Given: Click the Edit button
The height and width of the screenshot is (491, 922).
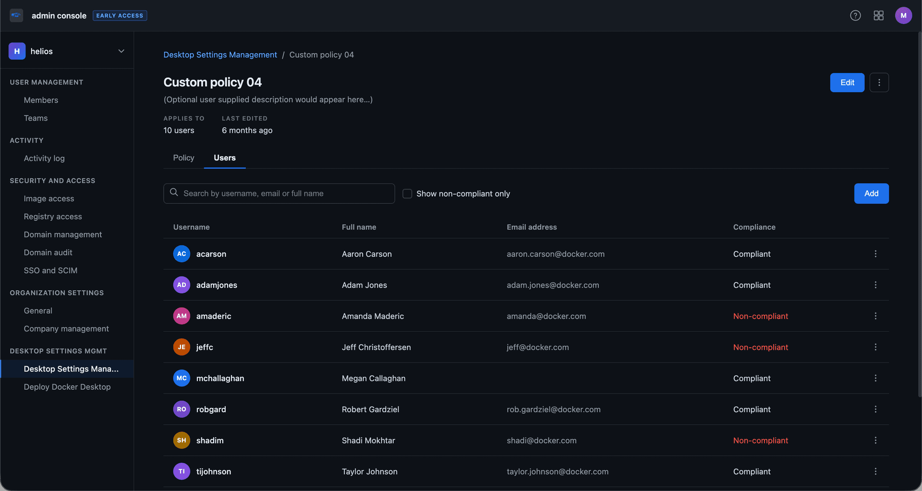Looking at the screenshot, I should [847, 83].
